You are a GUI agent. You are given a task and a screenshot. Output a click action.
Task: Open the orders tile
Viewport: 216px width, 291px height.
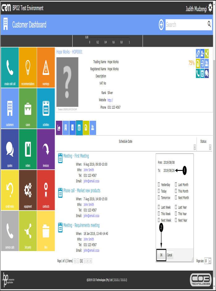[28, 149]
